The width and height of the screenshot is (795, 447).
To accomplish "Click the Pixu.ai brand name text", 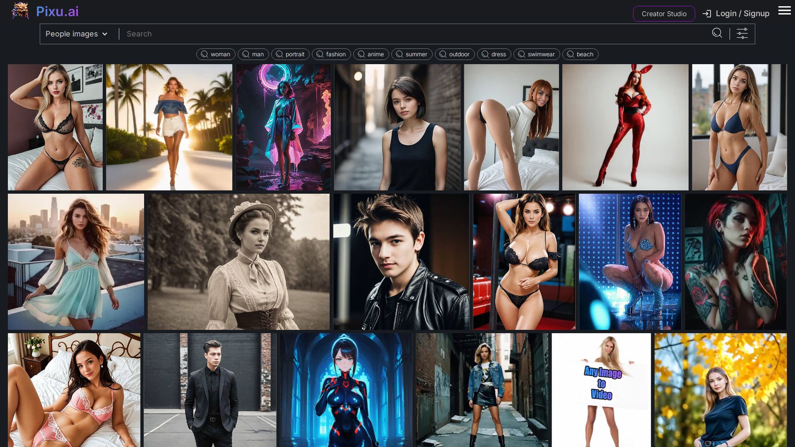I will point(57,12).
